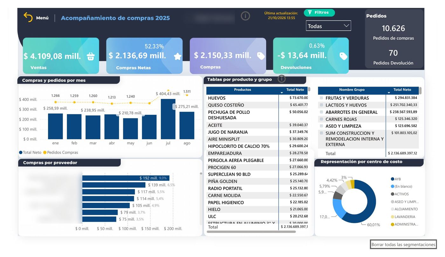Click the 10.626 Pedidos de compras value

[x=394, y=28]
